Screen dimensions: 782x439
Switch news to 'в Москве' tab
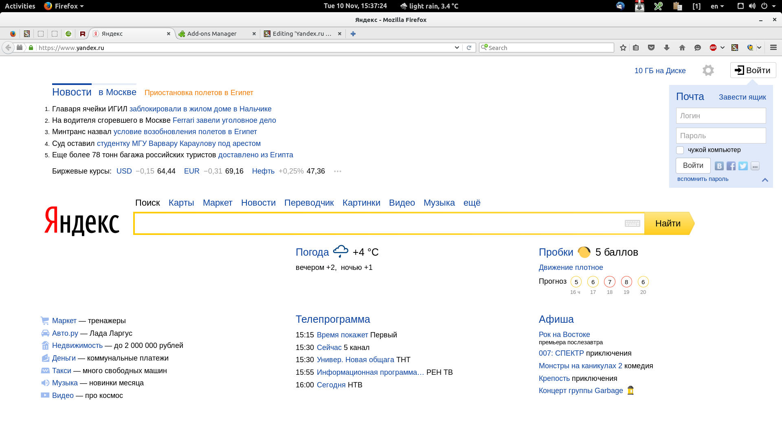click(117, 92)
